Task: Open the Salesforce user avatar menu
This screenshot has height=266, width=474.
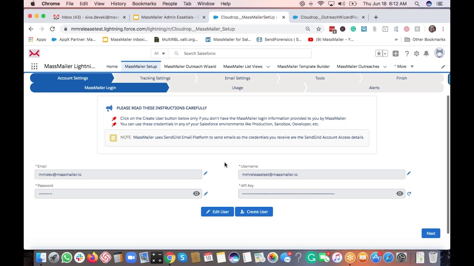Action: coord(439,53)
